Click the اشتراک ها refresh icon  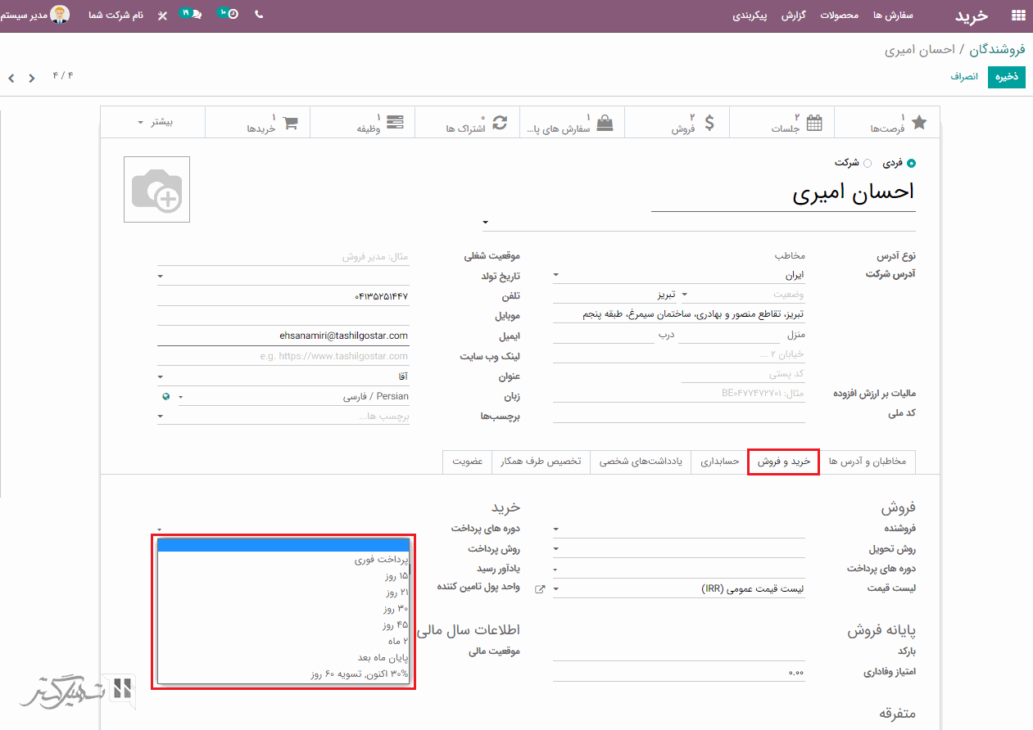499,123
